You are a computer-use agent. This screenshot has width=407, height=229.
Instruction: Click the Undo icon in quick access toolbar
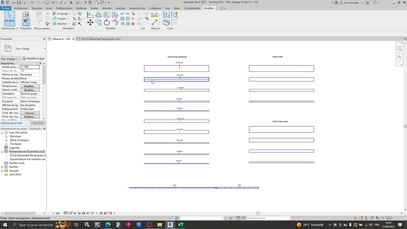point(31,3)
